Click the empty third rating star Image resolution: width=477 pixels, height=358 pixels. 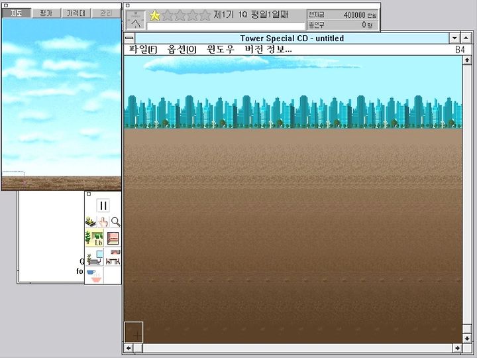tap(180, 15)
